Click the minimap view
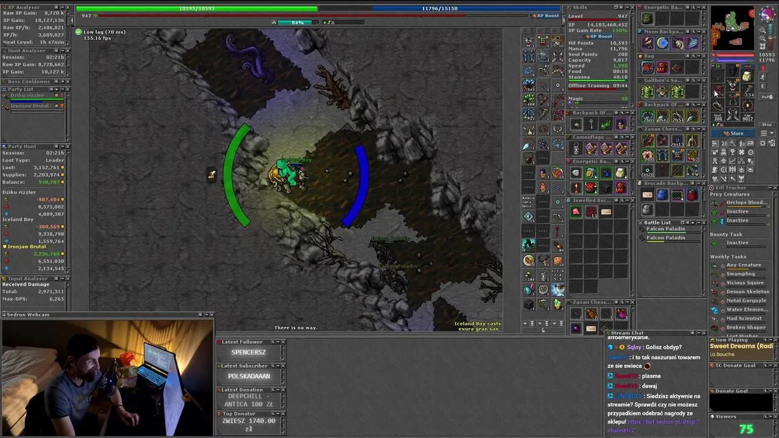The image size is (779, 438). 733,28
